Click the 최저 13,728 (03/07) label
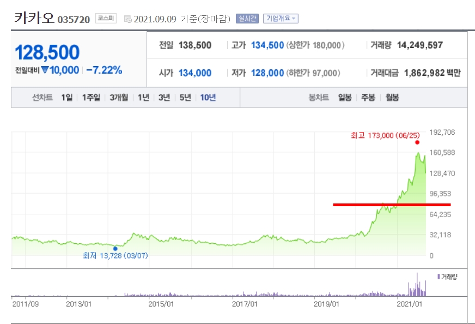Screen dimensions: 475x324 pos(115,255)
